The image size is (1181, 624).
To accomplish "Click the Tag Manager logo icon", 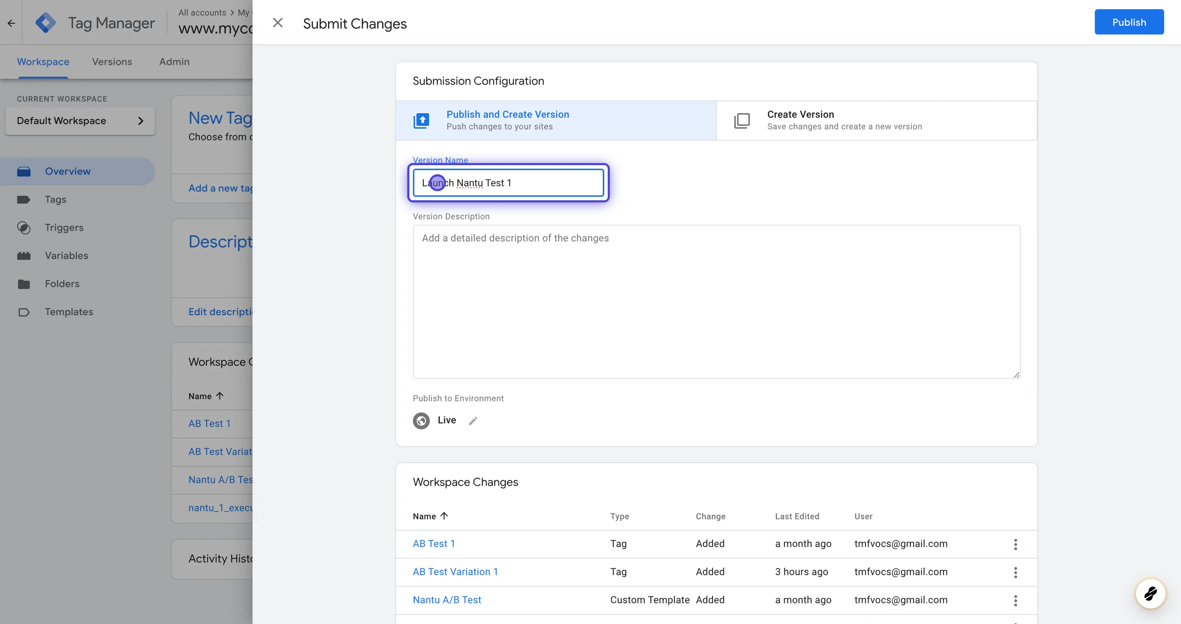I will tap(45, 22).
